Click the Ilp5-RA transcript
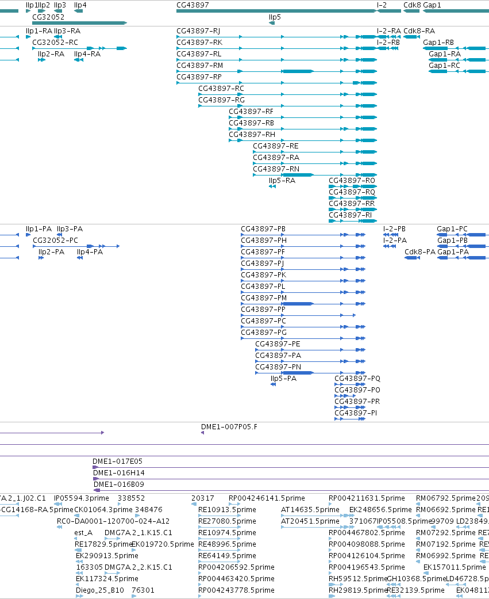489x599 pixels. coord(272,186)
